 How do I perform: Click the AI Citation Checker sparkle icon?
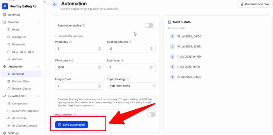point(9,126)
